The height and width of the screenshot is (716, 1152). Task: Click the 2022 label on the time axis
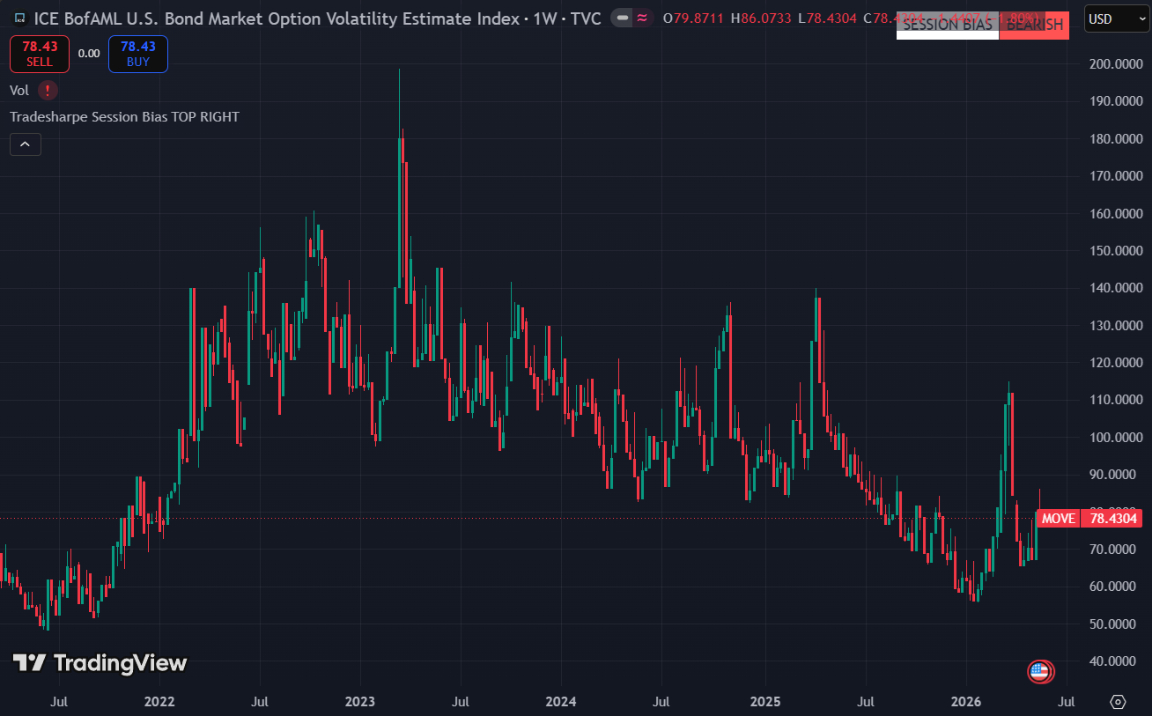coord(159,702)
